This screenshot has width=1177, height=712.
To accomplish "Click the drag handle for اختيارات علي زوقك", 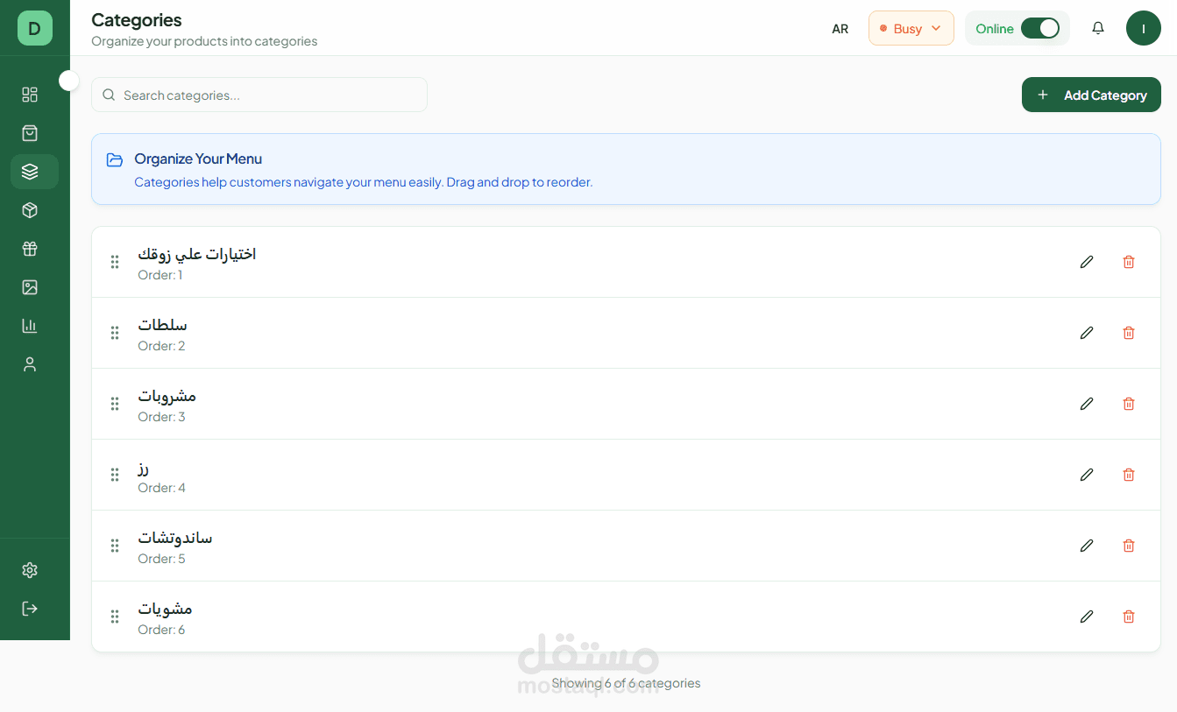I will pyautogui.click(x=115, y=262).
